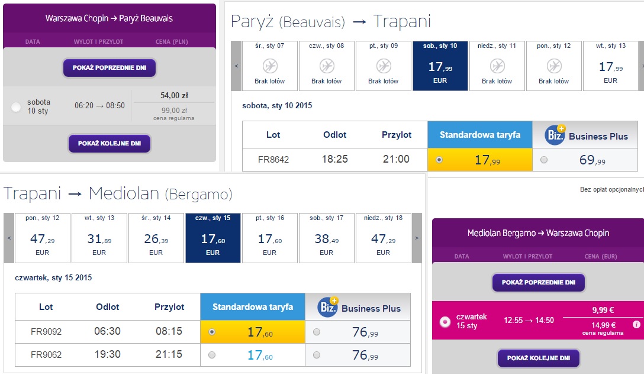Switch to the wt., sty 13 date tab for 17,99 EUR
644x375 pixels.
[611, 66]
